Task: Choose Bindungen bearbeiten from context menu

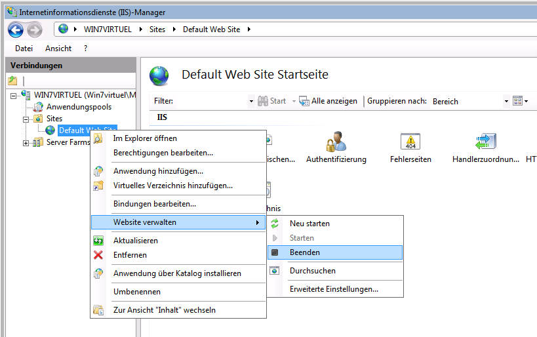Action: tap(178, 204)
